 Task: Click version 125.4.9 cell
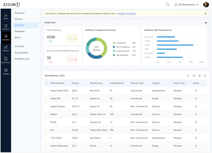[76, 106]
